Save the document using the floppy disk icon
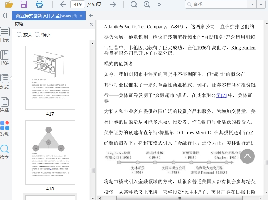Screen dimensions: 268x200 (x=24, y=4)
